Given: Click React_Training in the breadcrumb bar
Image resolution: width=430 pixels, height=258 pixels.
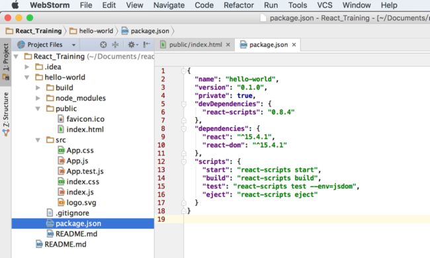Looking at the screenshot, I should coord(34,31).
